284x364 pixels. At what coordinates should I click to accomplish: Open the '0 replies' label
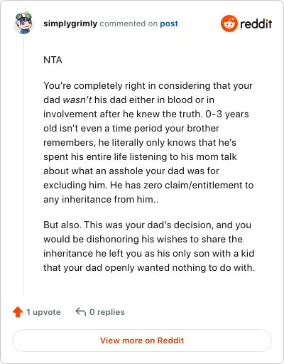pyautogui.click(x=107, y=312)
